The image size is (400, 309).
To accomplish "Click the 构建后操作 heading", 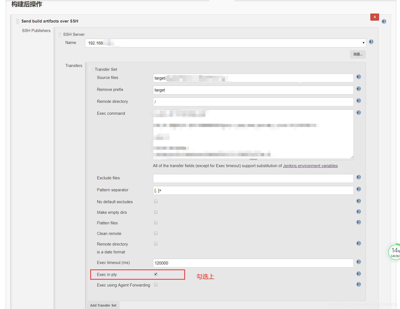I will [x=27, y=4].
